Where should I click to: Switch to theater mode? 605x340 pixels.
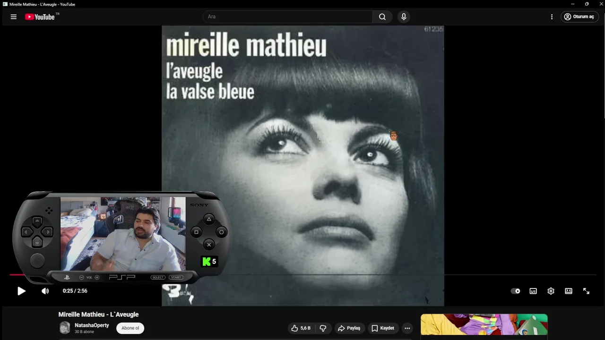pyautogui.click(x=569, y=291)
